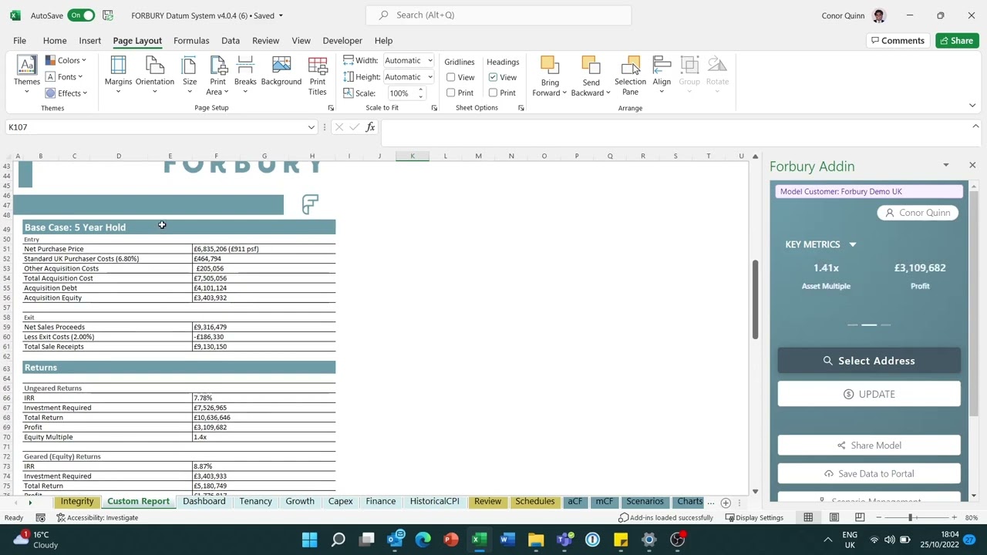
Task: Expand the formula bar
Action: pos(975,126)
